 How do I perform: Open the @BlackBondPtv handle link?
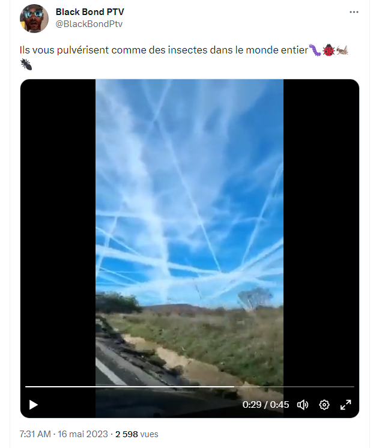[89, 24]
